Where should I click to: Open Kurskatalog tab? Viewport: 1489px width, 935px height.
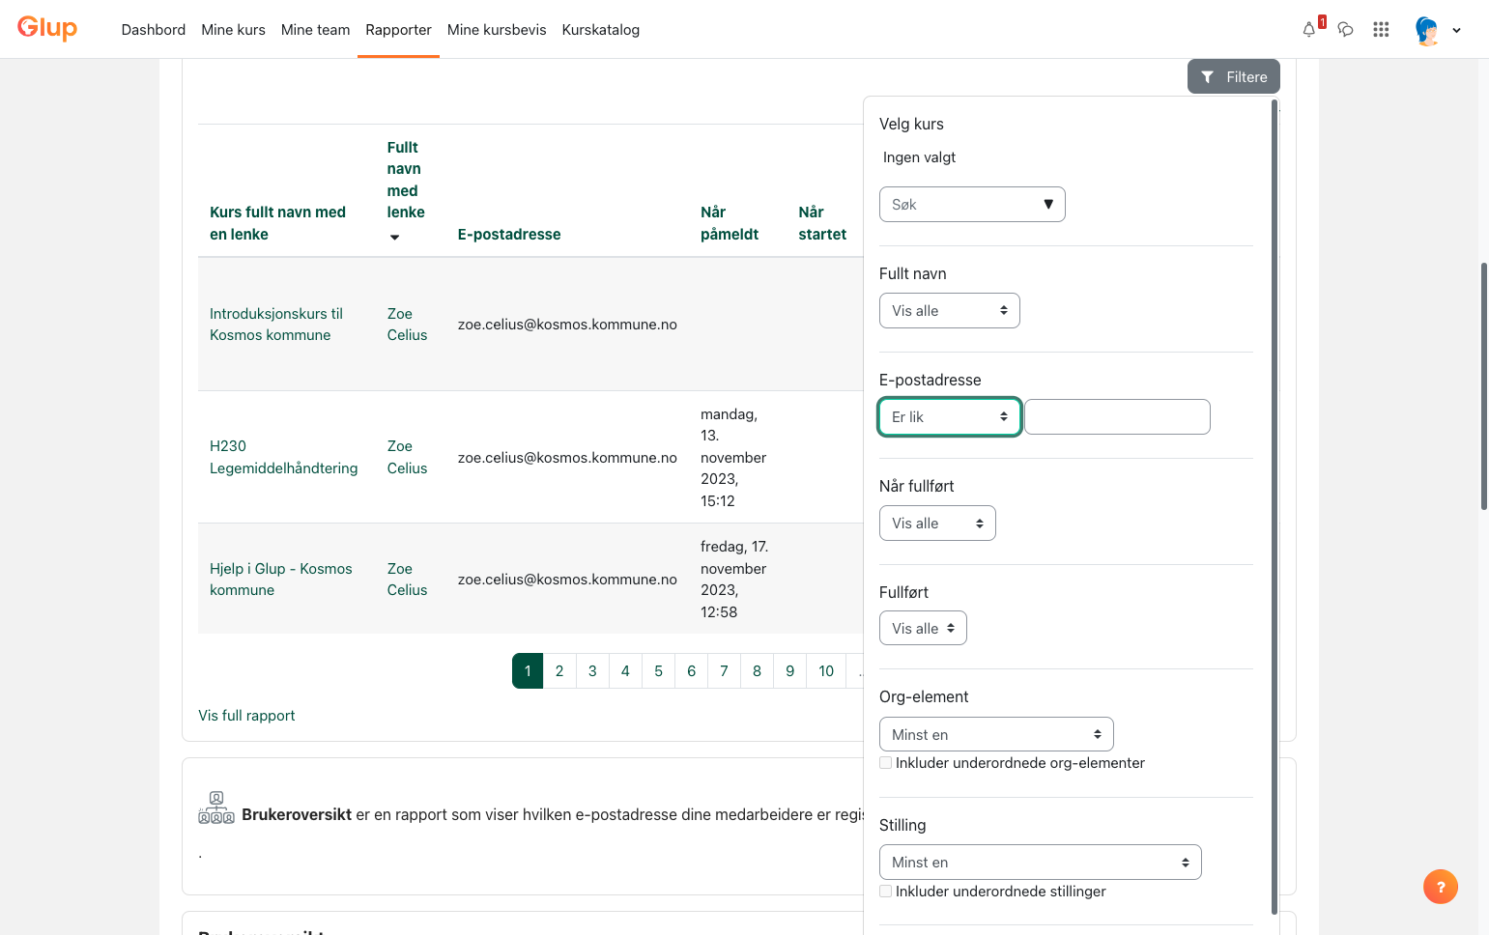tap(601, 30)
